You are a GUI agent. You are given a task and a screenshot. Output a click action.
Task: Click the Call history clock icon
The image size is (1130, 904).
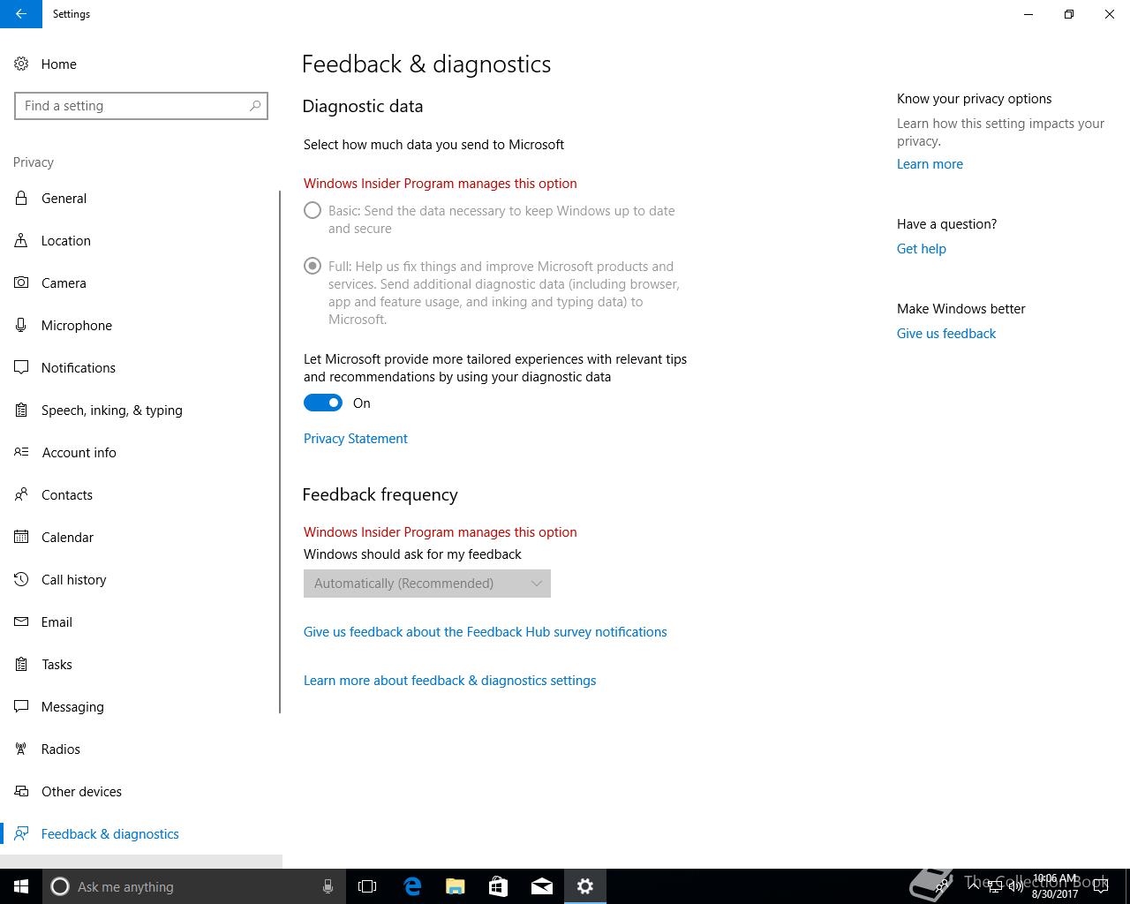[21, 579]
